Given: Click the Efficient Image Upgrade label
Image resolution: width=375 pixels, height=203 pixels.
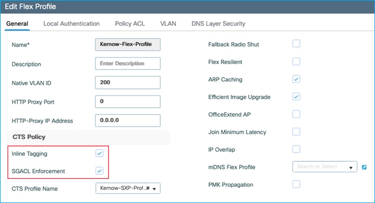Looking at the screenshot, I should [239, 97].
